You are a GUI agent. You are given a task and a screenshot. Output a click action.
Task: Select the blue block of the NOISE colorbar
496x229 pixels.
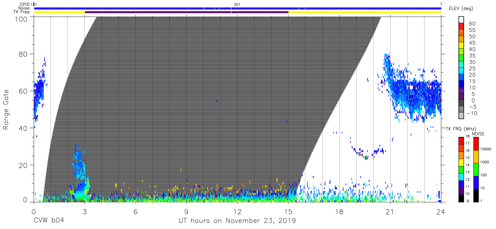pos(476,182)
